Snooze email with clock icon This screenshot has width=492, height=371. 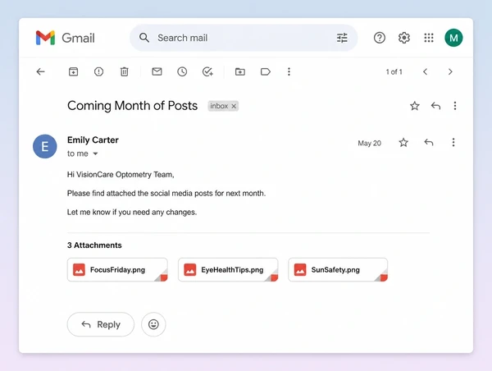(x=182, y=71)
